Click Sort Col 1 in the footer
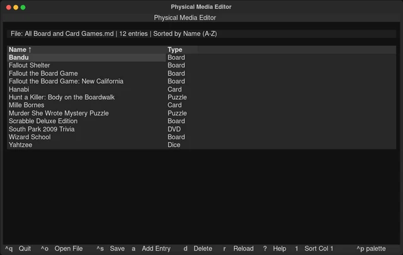The width and height of the screenshot is (403, 255). click(x=319, y=249)
